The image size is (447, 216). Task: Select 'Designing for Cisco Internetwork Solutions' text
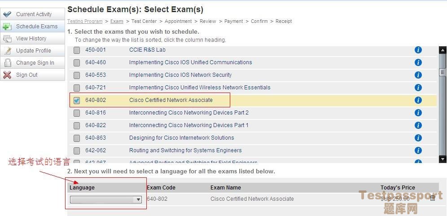[182, 137]
